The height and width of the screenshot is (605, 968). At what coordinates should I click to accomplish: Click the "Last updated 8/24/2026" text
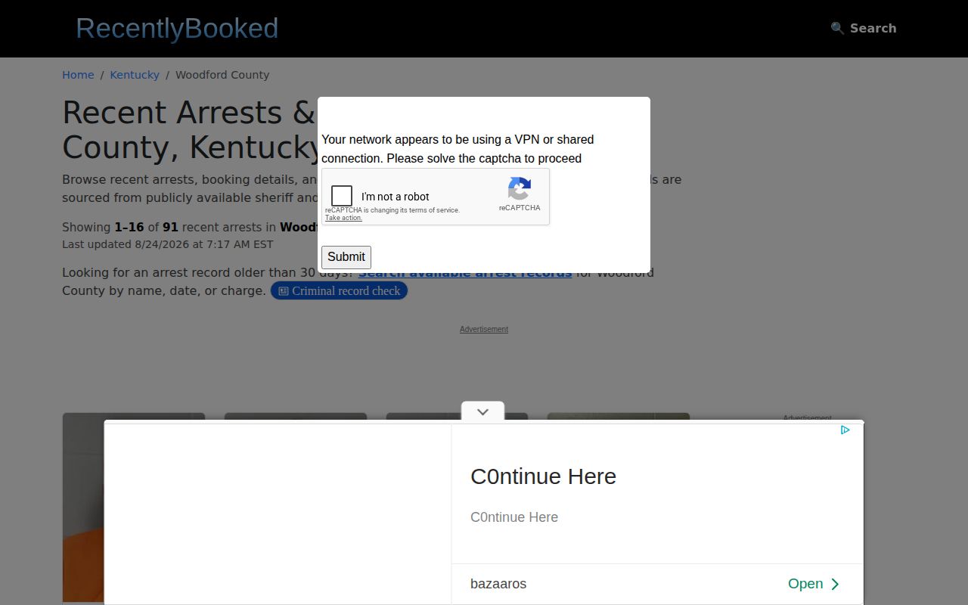167,244
